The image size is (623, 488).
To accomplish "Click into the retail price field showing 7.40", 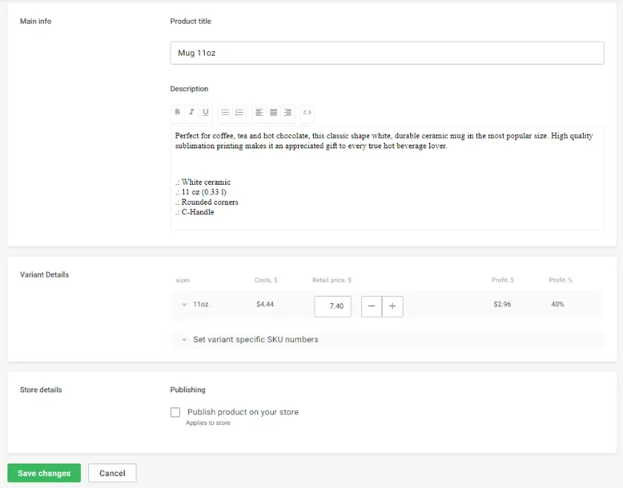I will point(333,306).
